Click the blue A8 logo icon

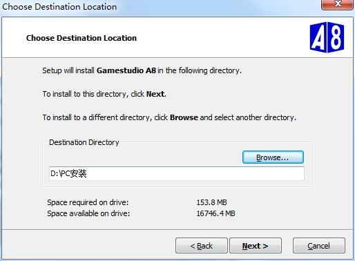click(327, 37)
